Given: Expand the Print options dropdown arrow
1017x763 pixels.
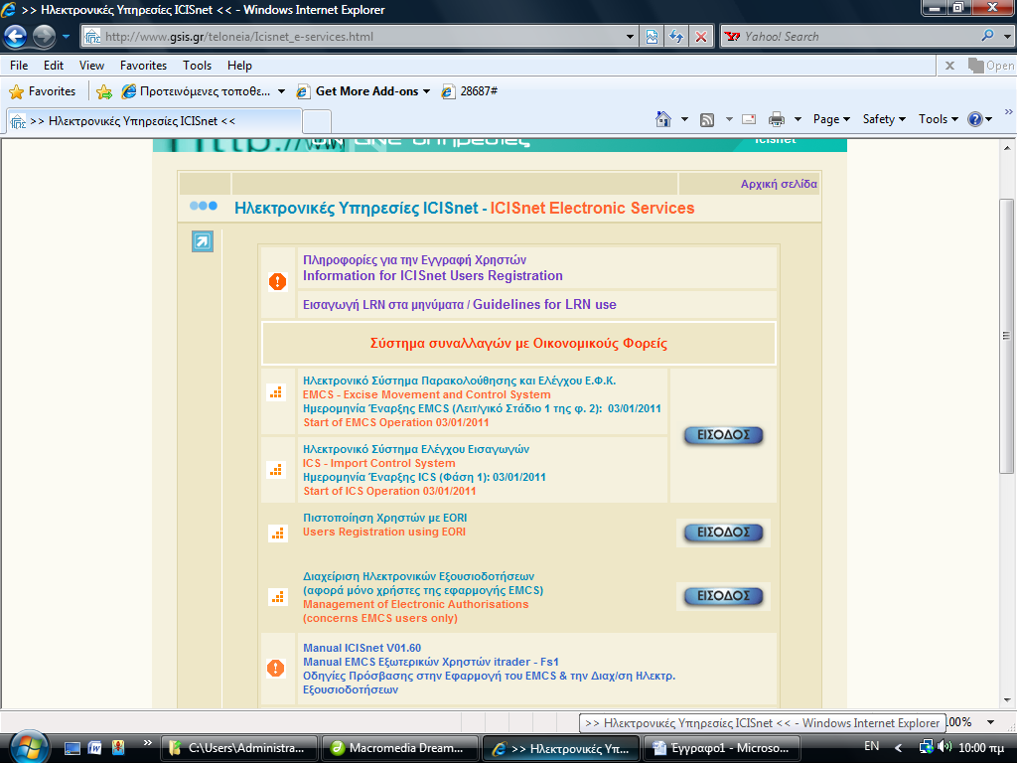Looking at the screenshot, I should 798,119.
